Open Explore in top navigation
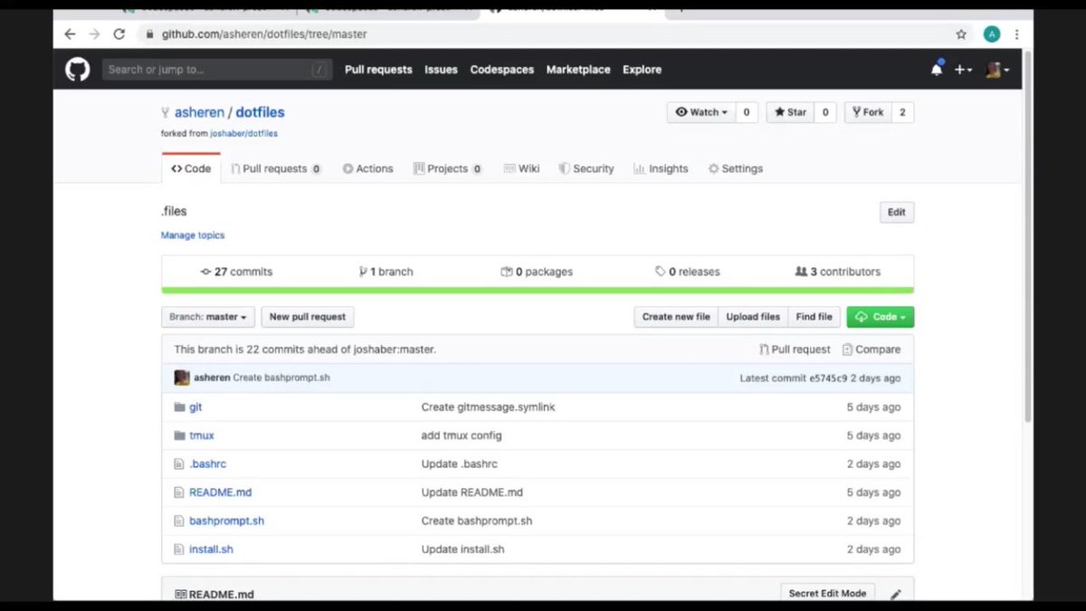The width and height of the screenshot is (1086, 611). [x=642, y=70]
